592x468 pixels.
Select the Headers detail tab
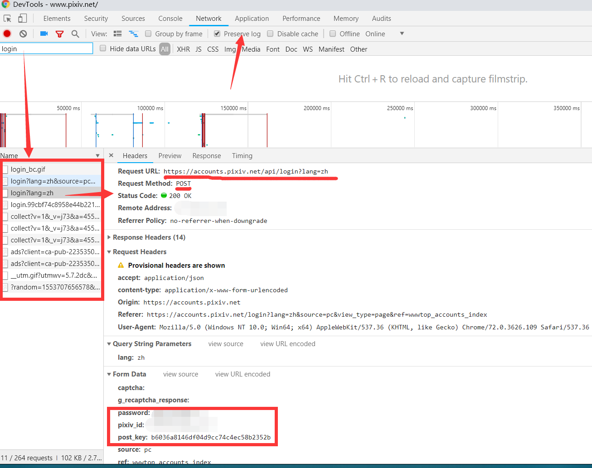click(135, 156)
